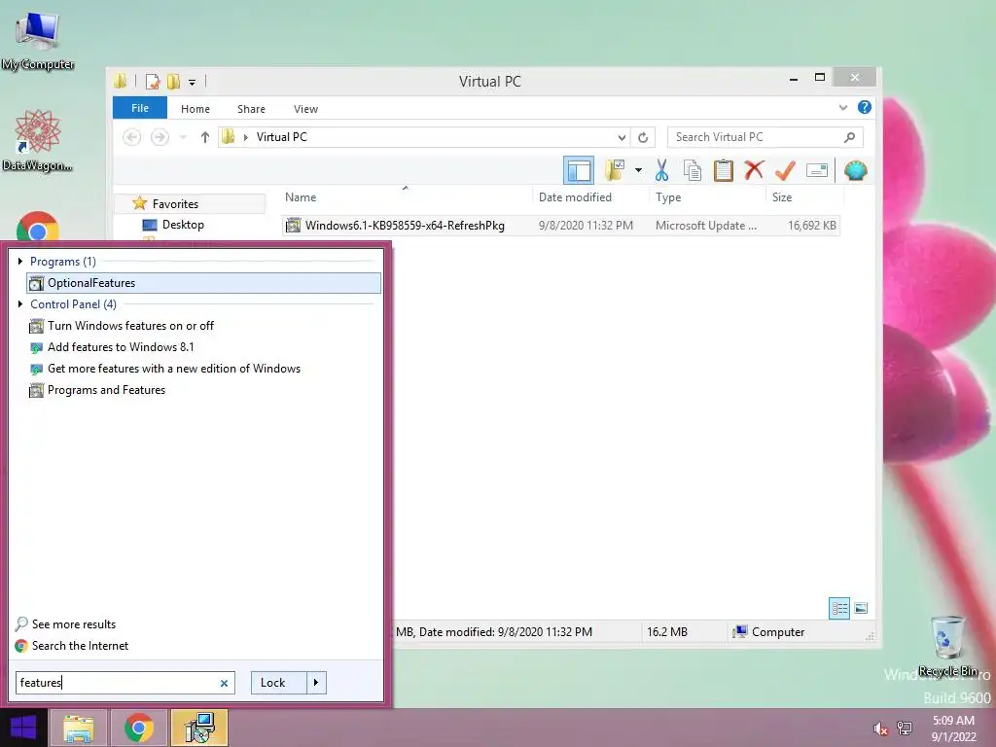The width and height of the screenshot is (996, 747).
Task: Click the network tray icon
Action: pos(904,729)
